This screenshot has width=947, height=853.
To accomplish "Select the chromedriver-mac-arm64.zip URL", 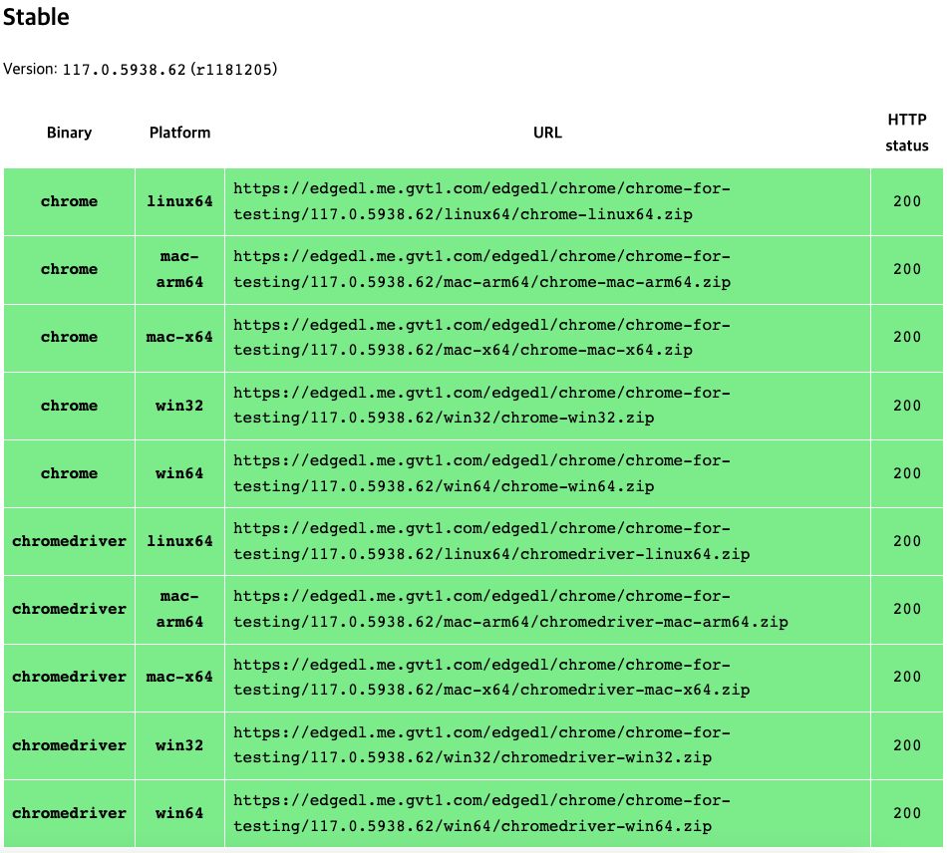I will (511, 609).
